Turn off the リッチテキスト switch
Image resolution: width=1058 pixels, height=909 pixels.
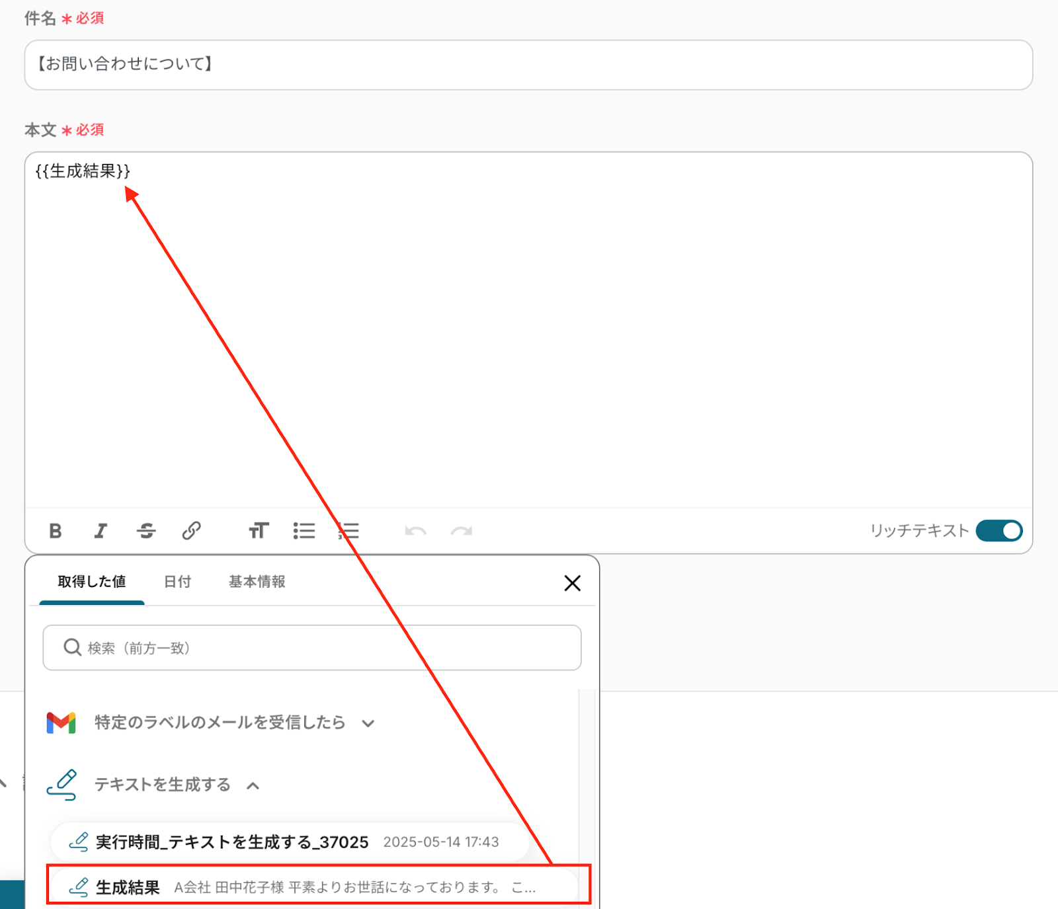point(999,531)
